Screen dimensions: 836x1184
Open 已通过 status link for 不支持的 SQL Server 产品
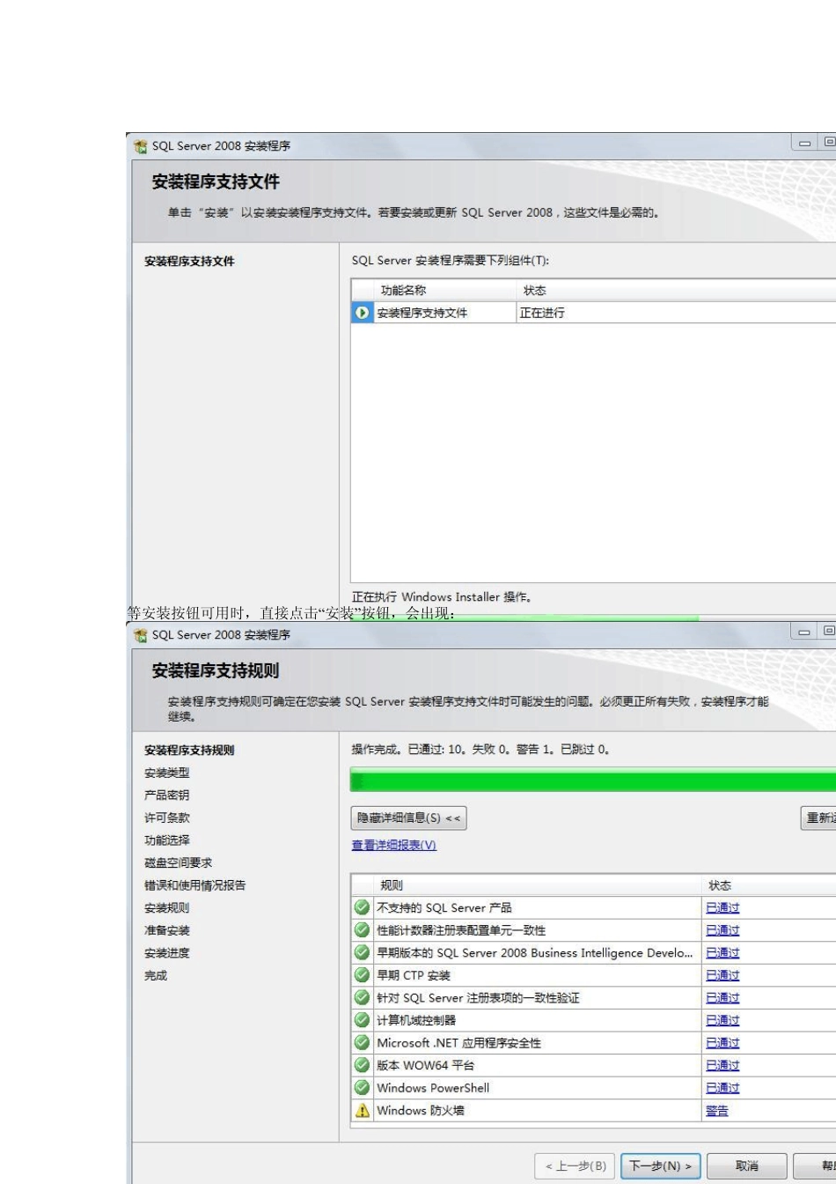[x=722, y=908]
